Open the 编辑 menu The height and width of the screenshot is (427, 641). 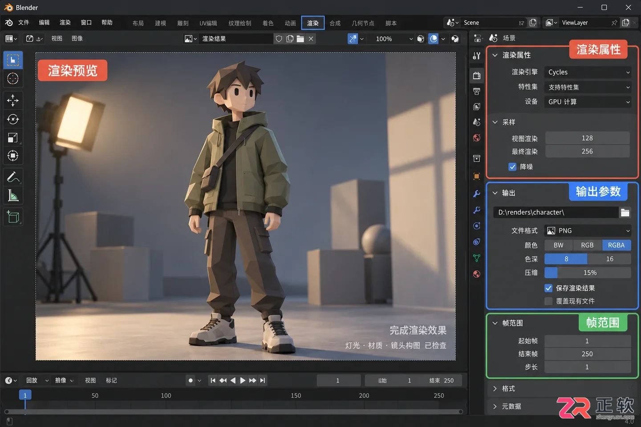tap(44, 23)
